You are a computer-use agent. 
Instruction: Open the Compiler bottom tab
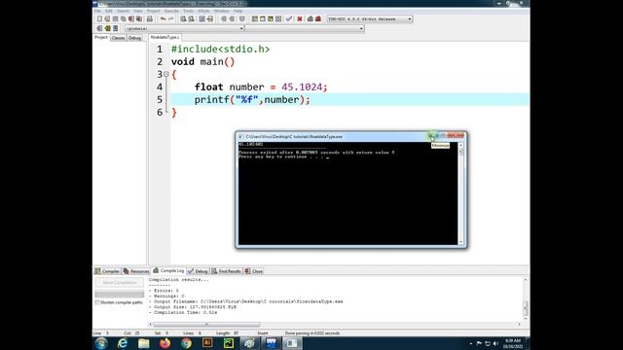click(107, 271)
